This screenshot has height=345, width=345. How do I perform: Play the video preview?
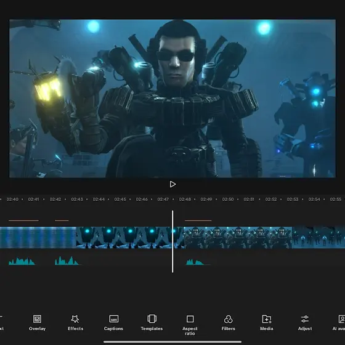click(x=172, y=184)
